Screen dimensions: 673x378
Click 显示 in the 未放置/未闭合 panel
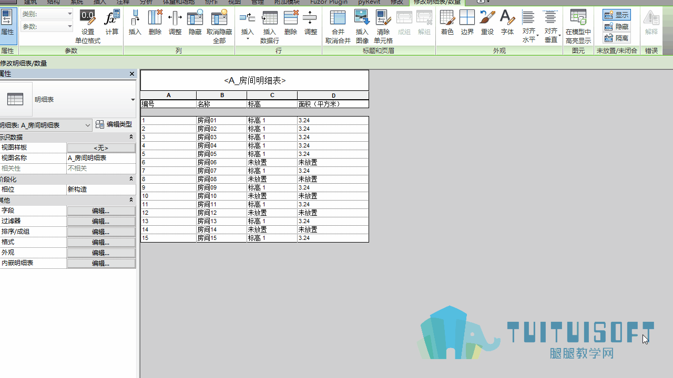[617, 15]
